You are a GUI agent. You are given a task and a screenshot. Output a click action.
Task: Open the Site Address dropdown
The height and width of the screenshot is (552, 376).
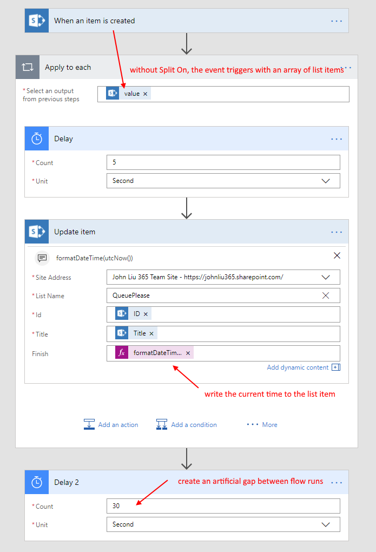click(x=326, y=277)
